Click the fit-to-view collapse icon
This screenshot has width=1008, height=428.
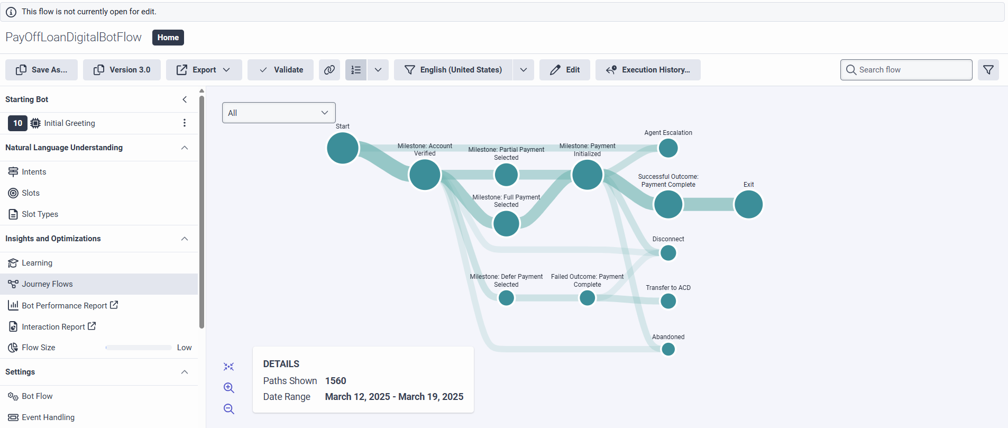click(228, 367)
